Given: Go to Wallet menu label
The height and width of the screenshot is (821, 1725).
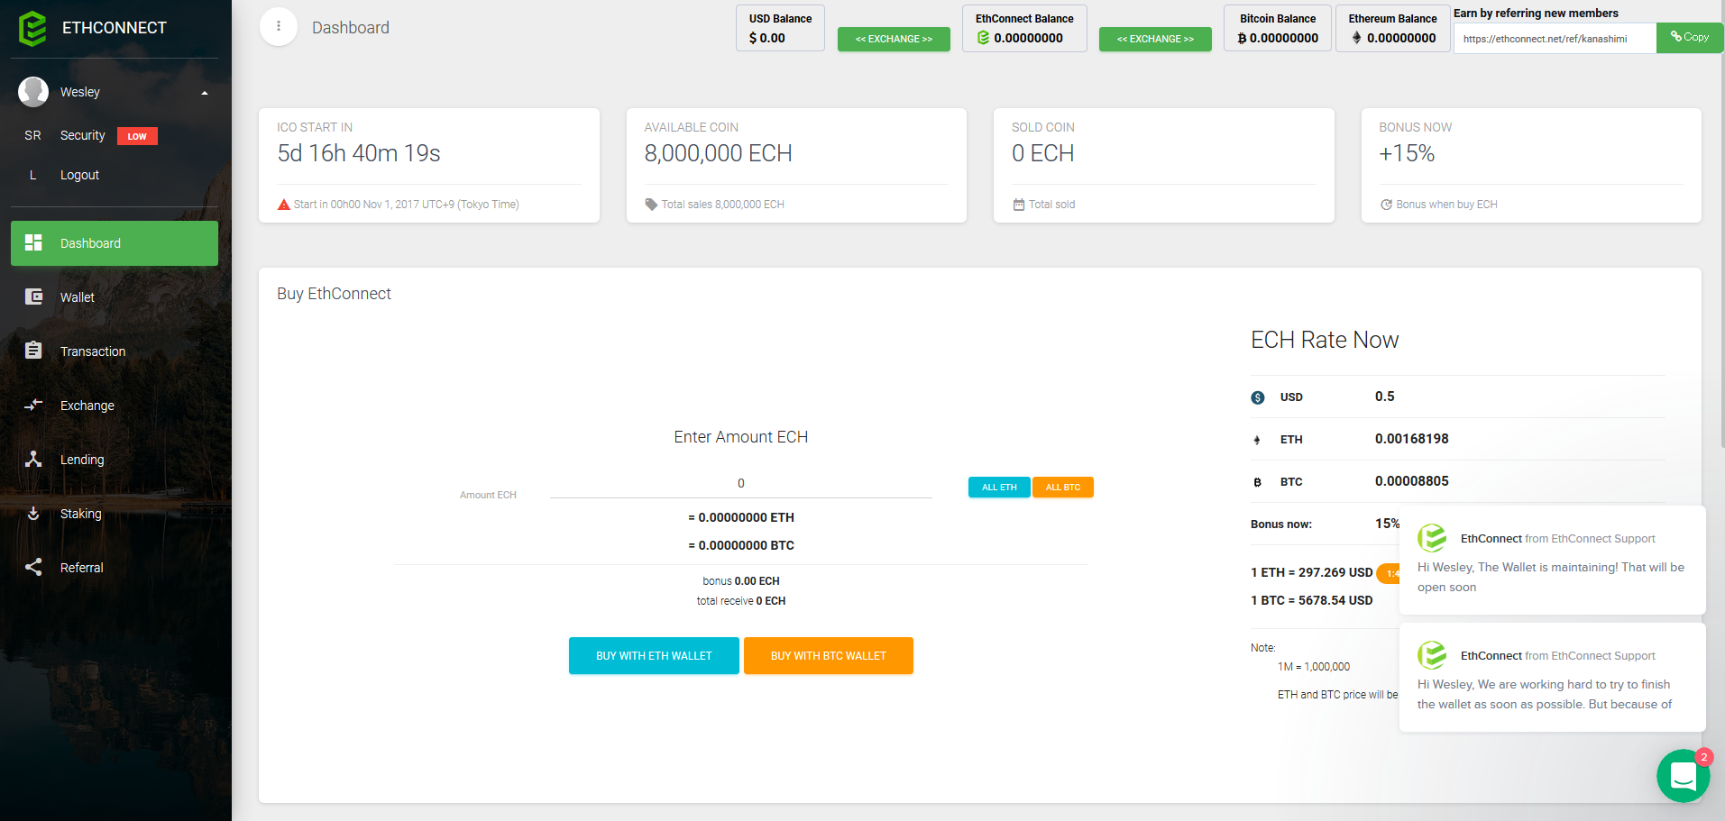Looking at the screenshot, I should pos(78,297).
